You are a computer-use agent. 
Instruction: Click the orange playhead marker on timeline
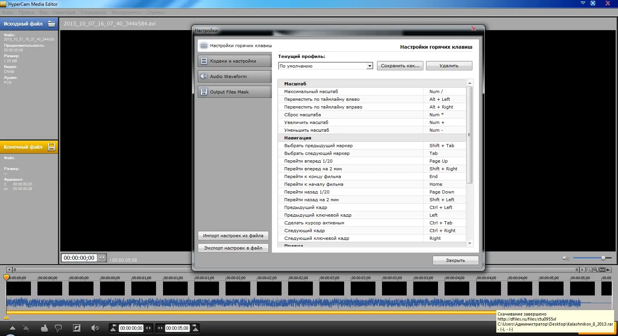pos(6,277)
